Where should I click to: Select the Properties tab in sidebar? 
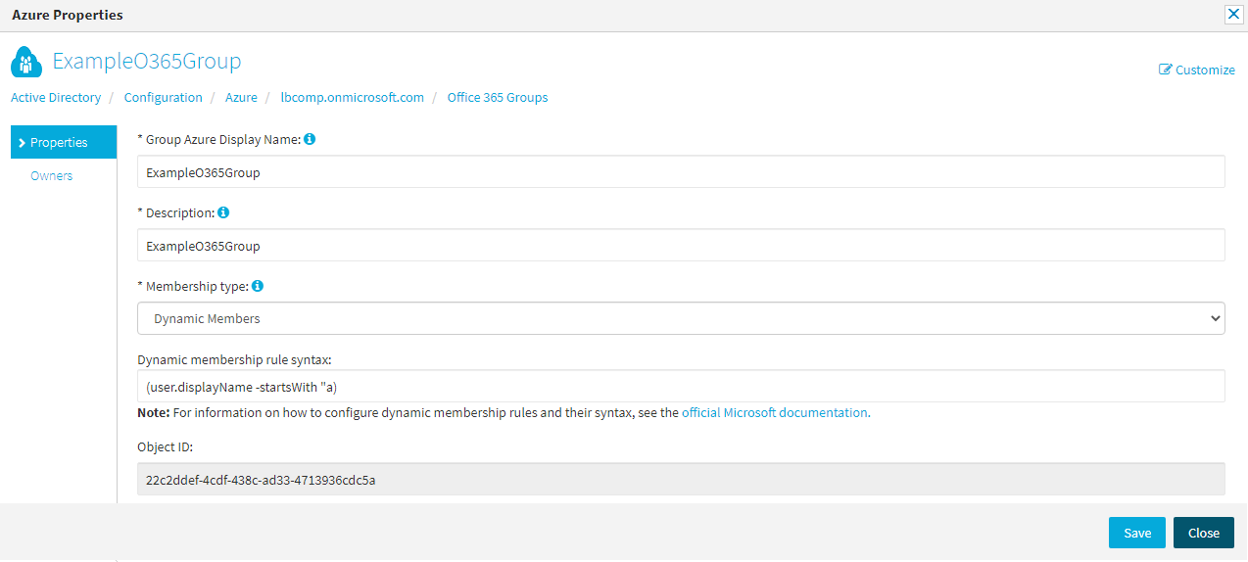[x=64, y=142]
